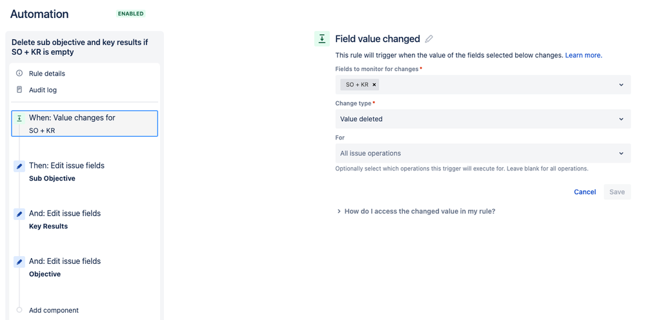Click the pencil icon for Key Results action
The height and width of the screenshot is (320, 645).
[x=19, y=214]
